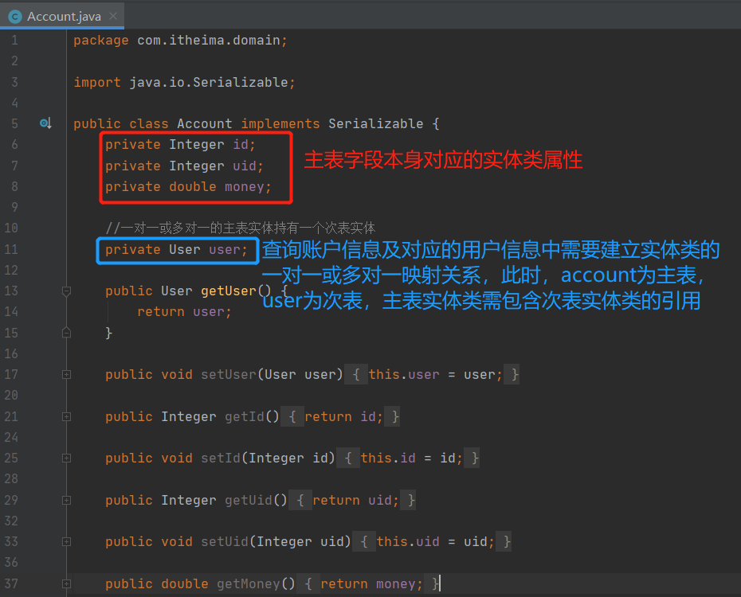
Task: Click the Chinese comment on line 10
Action: pos(241,228)
